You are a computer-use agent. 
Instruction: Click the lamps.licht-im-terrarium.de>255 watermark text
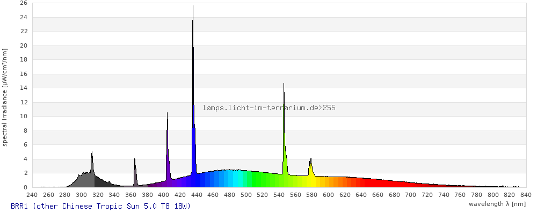[269, 108]
